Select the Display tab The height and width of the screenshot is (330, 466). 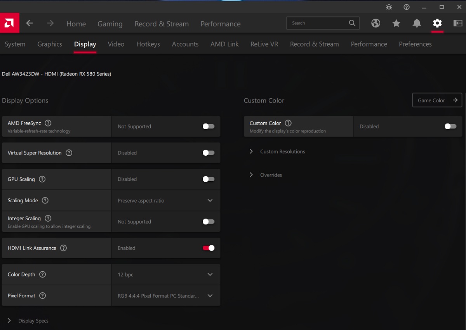[x=85, y=44]
